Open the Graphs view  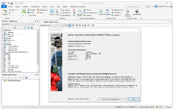(101, 12)
